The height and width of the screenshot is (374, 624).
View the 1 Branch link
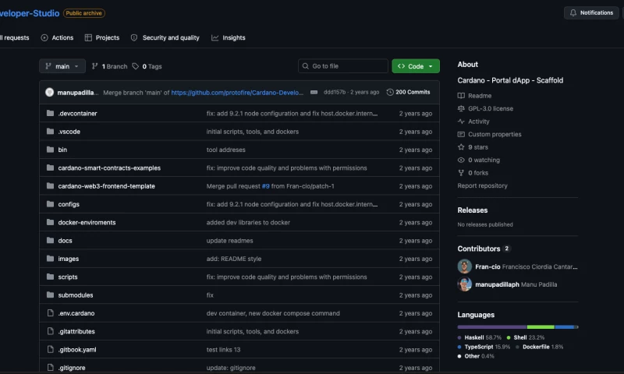pyautogui.click(x=109, y=66)
